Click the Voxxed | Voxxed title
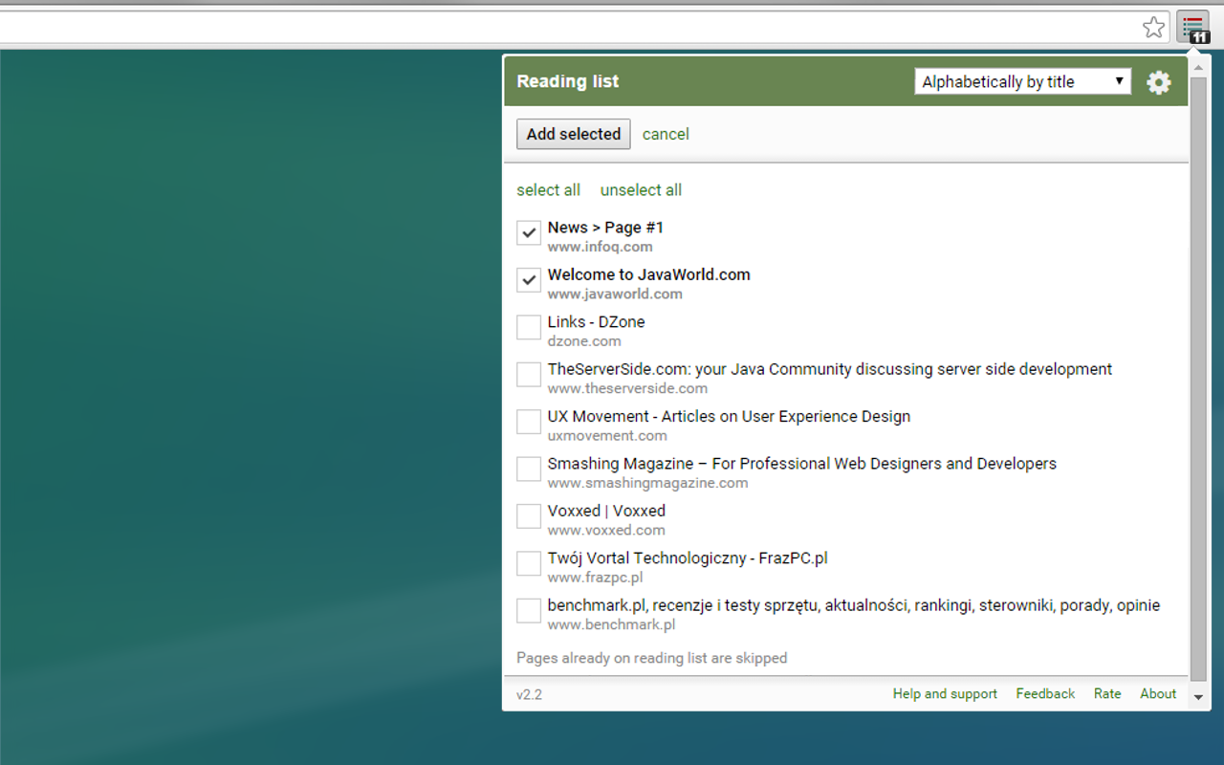 [606, 511]
